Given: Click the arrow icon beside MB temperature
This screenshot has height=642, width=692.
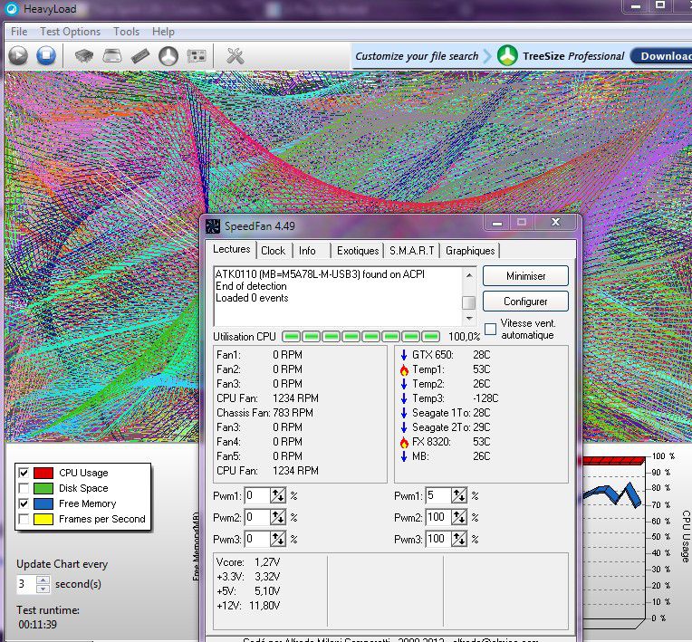Looking at the screenshot, I should click(x=404, y=456).
